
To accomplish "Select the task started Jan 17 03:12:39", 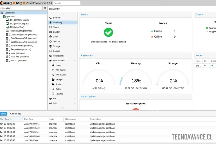I will coord(108,132).
